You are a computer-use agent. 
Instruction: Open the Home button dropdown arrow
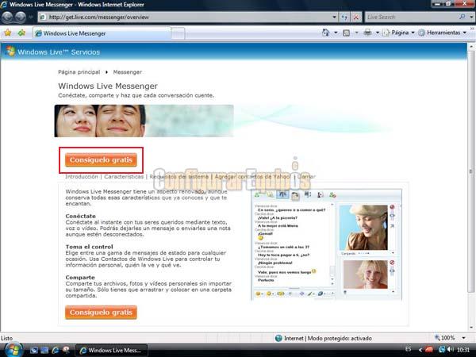[336, 33]
